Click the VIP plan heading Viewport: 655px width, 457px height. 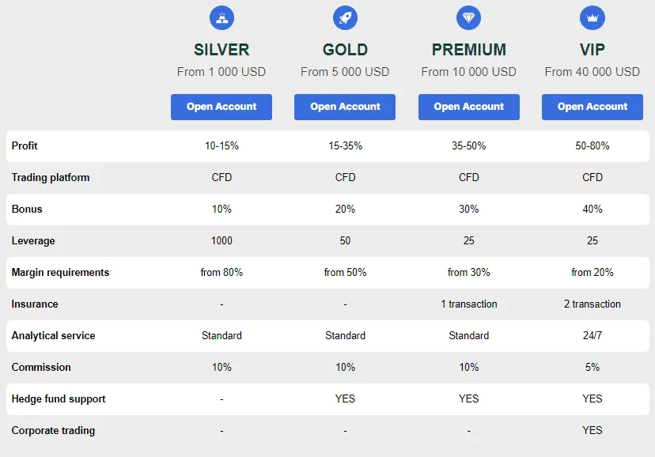point(593,50)
